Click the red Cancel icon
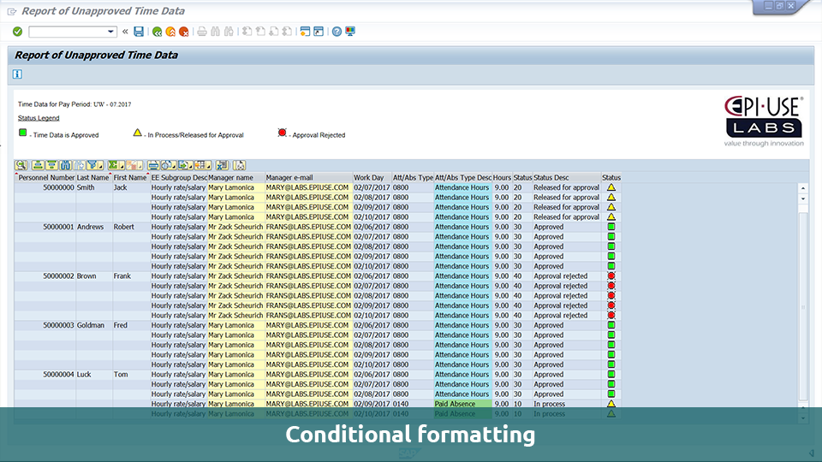 tap(184, 32)
